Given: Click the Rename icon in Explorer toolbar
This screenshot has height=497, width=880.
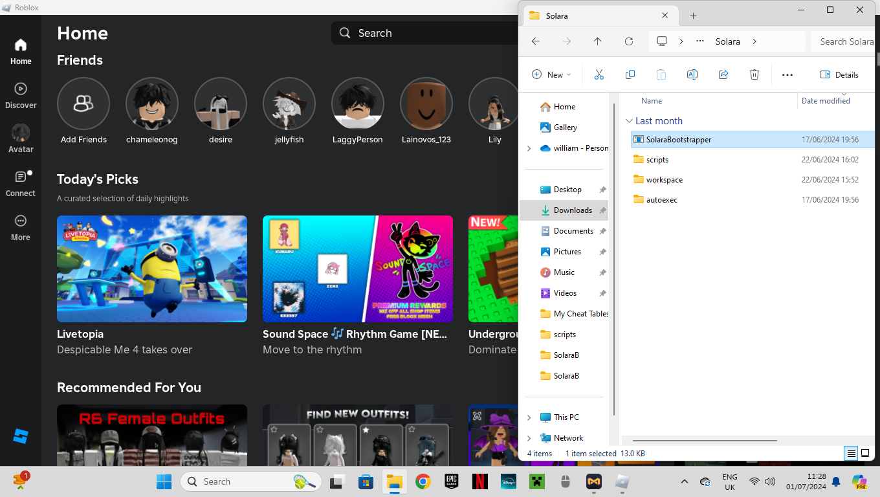Looking at the screenshot, I should (692, 74).
